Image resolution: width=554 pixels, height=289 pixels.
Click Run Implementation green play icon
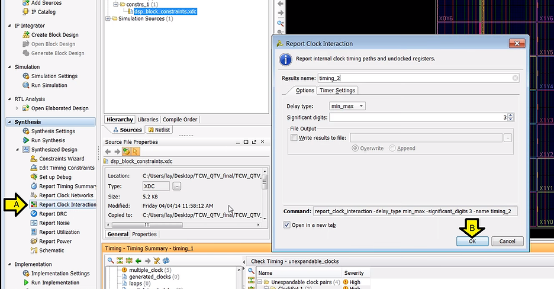coord(26,282)
